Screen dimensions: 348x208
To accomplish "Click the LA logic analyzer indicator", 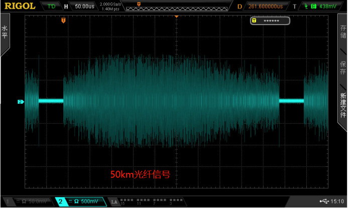I will coord(114,201).
